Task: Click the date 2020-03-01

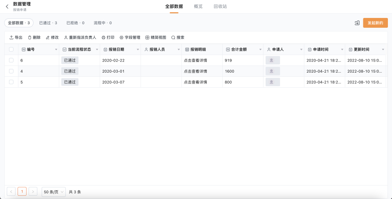Action: point(113,71)
